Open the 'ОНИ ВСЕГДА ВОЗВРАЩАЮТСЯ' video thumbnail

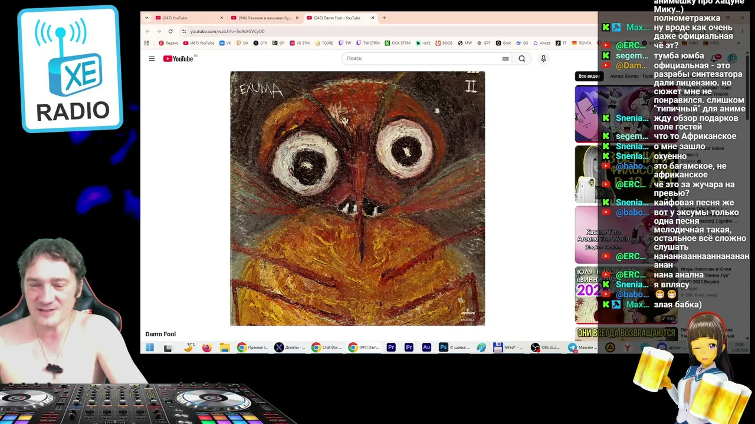point(626,333)
